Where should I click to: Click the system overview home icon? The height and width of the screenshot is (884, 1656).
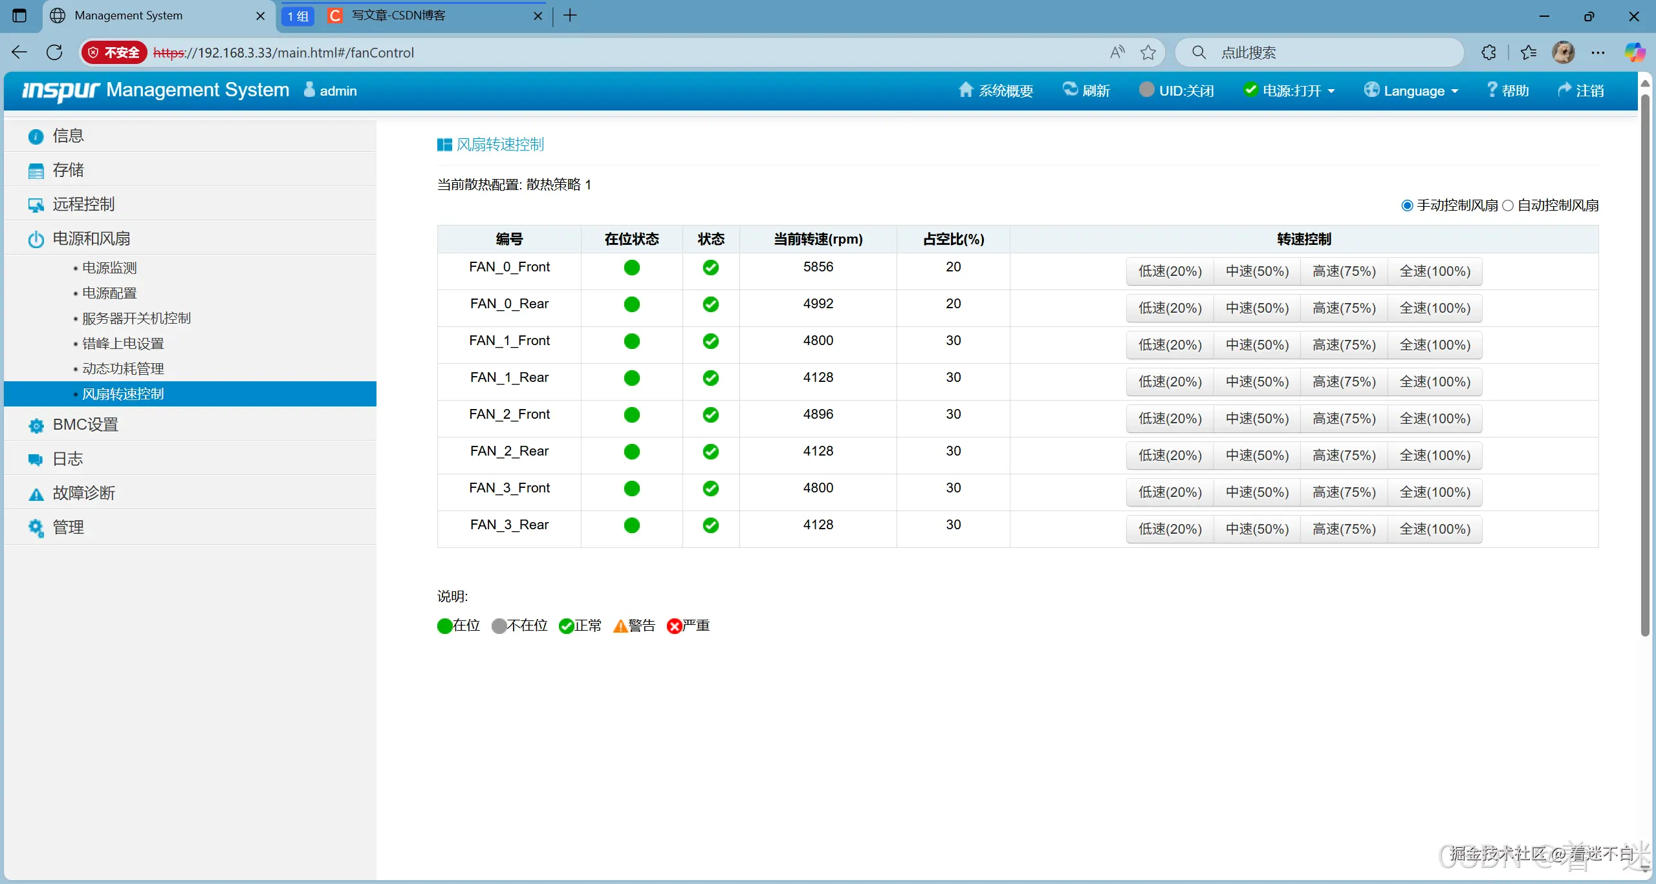pyautogui.click(x=965, y=90)
